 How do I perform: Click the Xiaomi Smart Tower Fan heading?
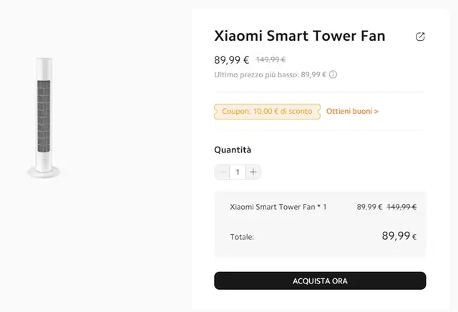tap(299, 36)
